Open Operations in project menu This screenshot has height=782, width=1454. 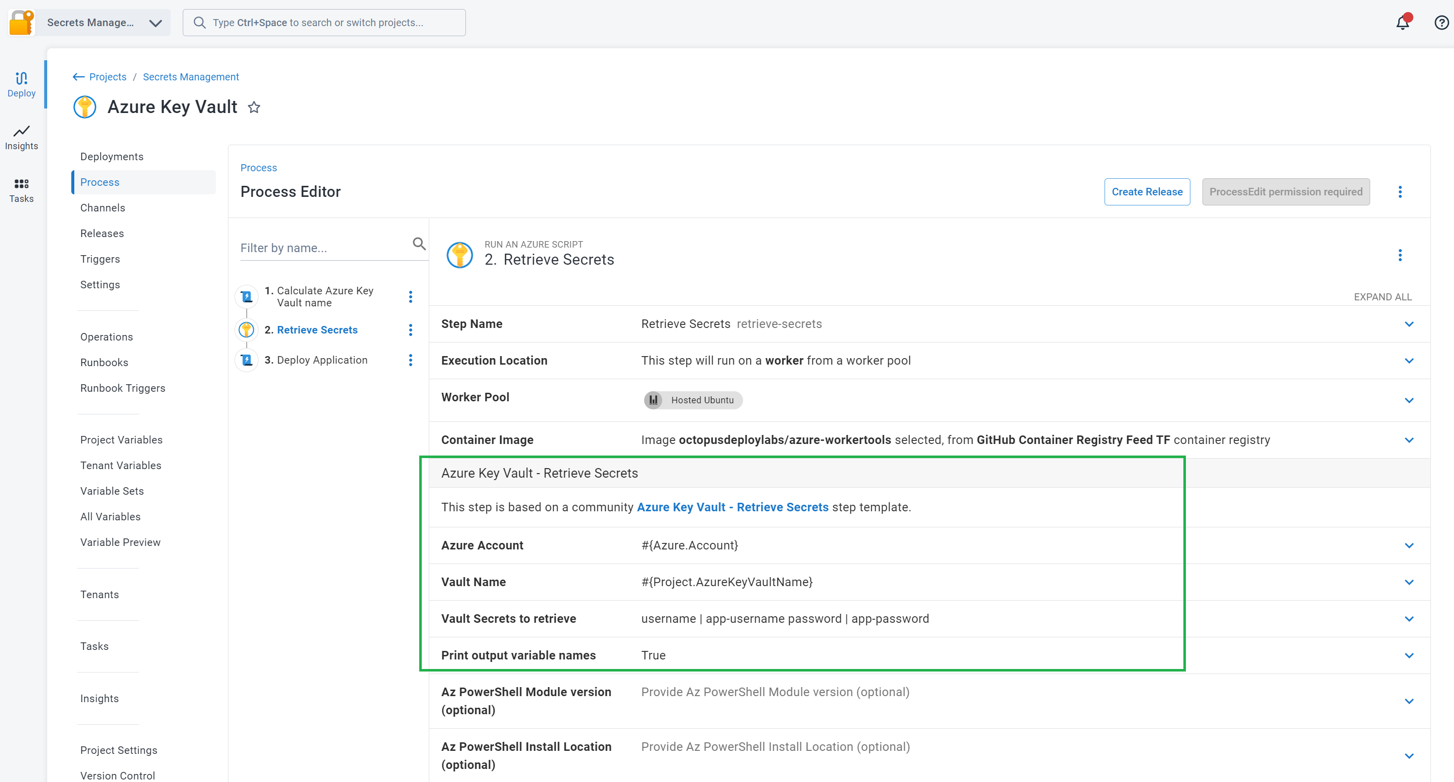pyautogui.click(x=106, y=337)
